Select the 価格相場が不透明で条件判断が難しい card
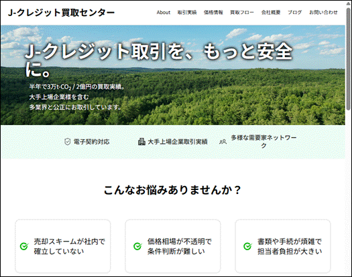Screen dimensions: 352x277 point(173,246)
